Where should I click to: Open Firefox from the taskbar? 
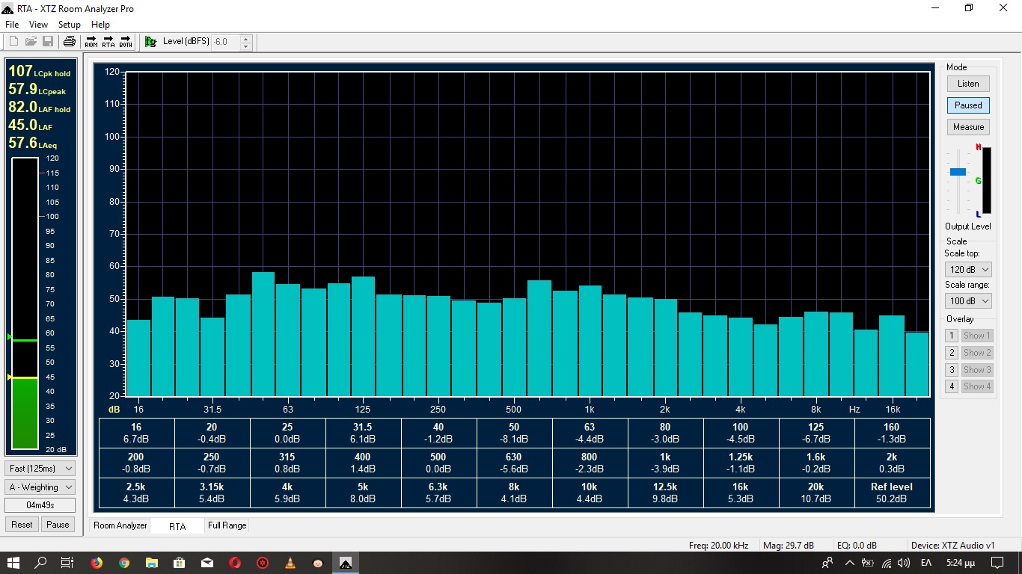pos(97,563)
